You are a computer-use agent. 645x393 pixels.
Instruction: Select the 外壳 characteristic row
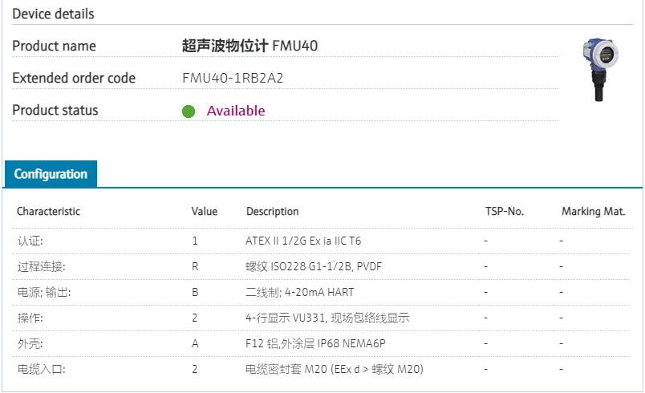[30, 343]
